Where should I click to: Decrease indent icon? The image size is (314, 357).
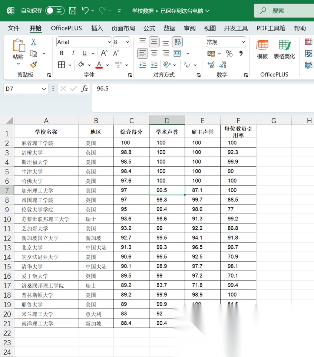click(143, 65)
